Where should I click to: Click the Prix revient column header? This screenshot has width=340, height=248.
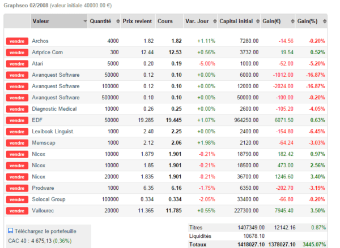[138, 21]
